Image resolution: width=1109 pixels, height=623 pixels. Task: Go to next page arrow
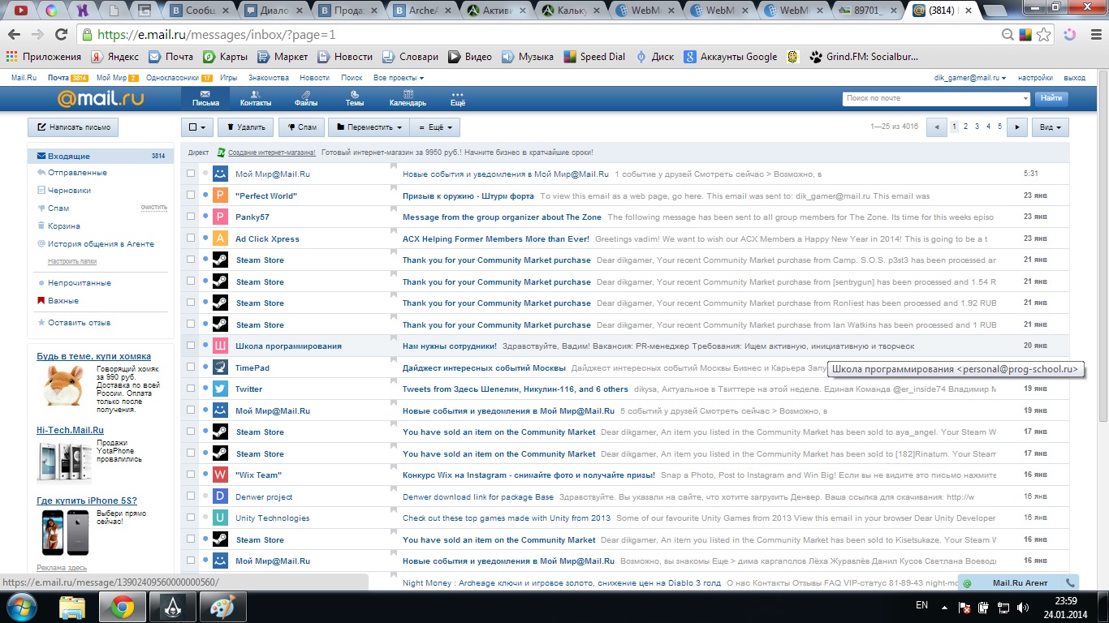pyautogui.click(x=1017, y=127)
